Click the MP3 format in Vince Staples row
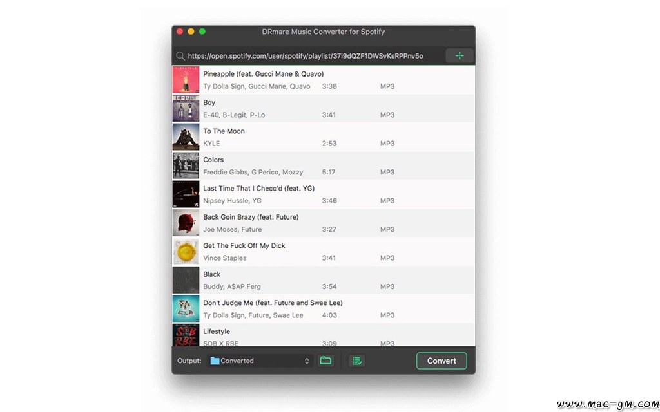The height and width of the screenshot is (412, 660). tap(387, 257)
